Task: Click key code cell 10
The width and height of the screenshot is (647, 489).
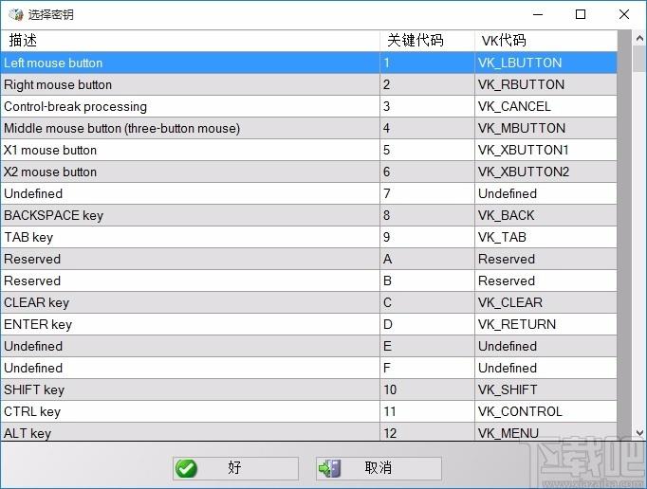Action: coord(427,389)
